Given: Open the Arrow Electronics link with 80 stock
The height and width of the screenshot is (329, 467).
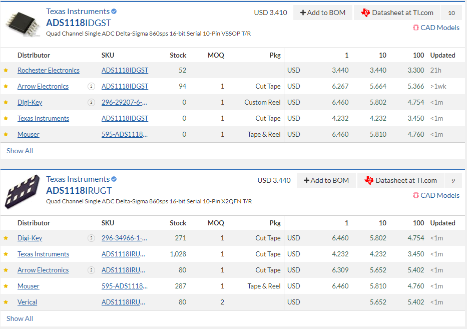Looking at the screenshot, I should (x=43, y=270).
